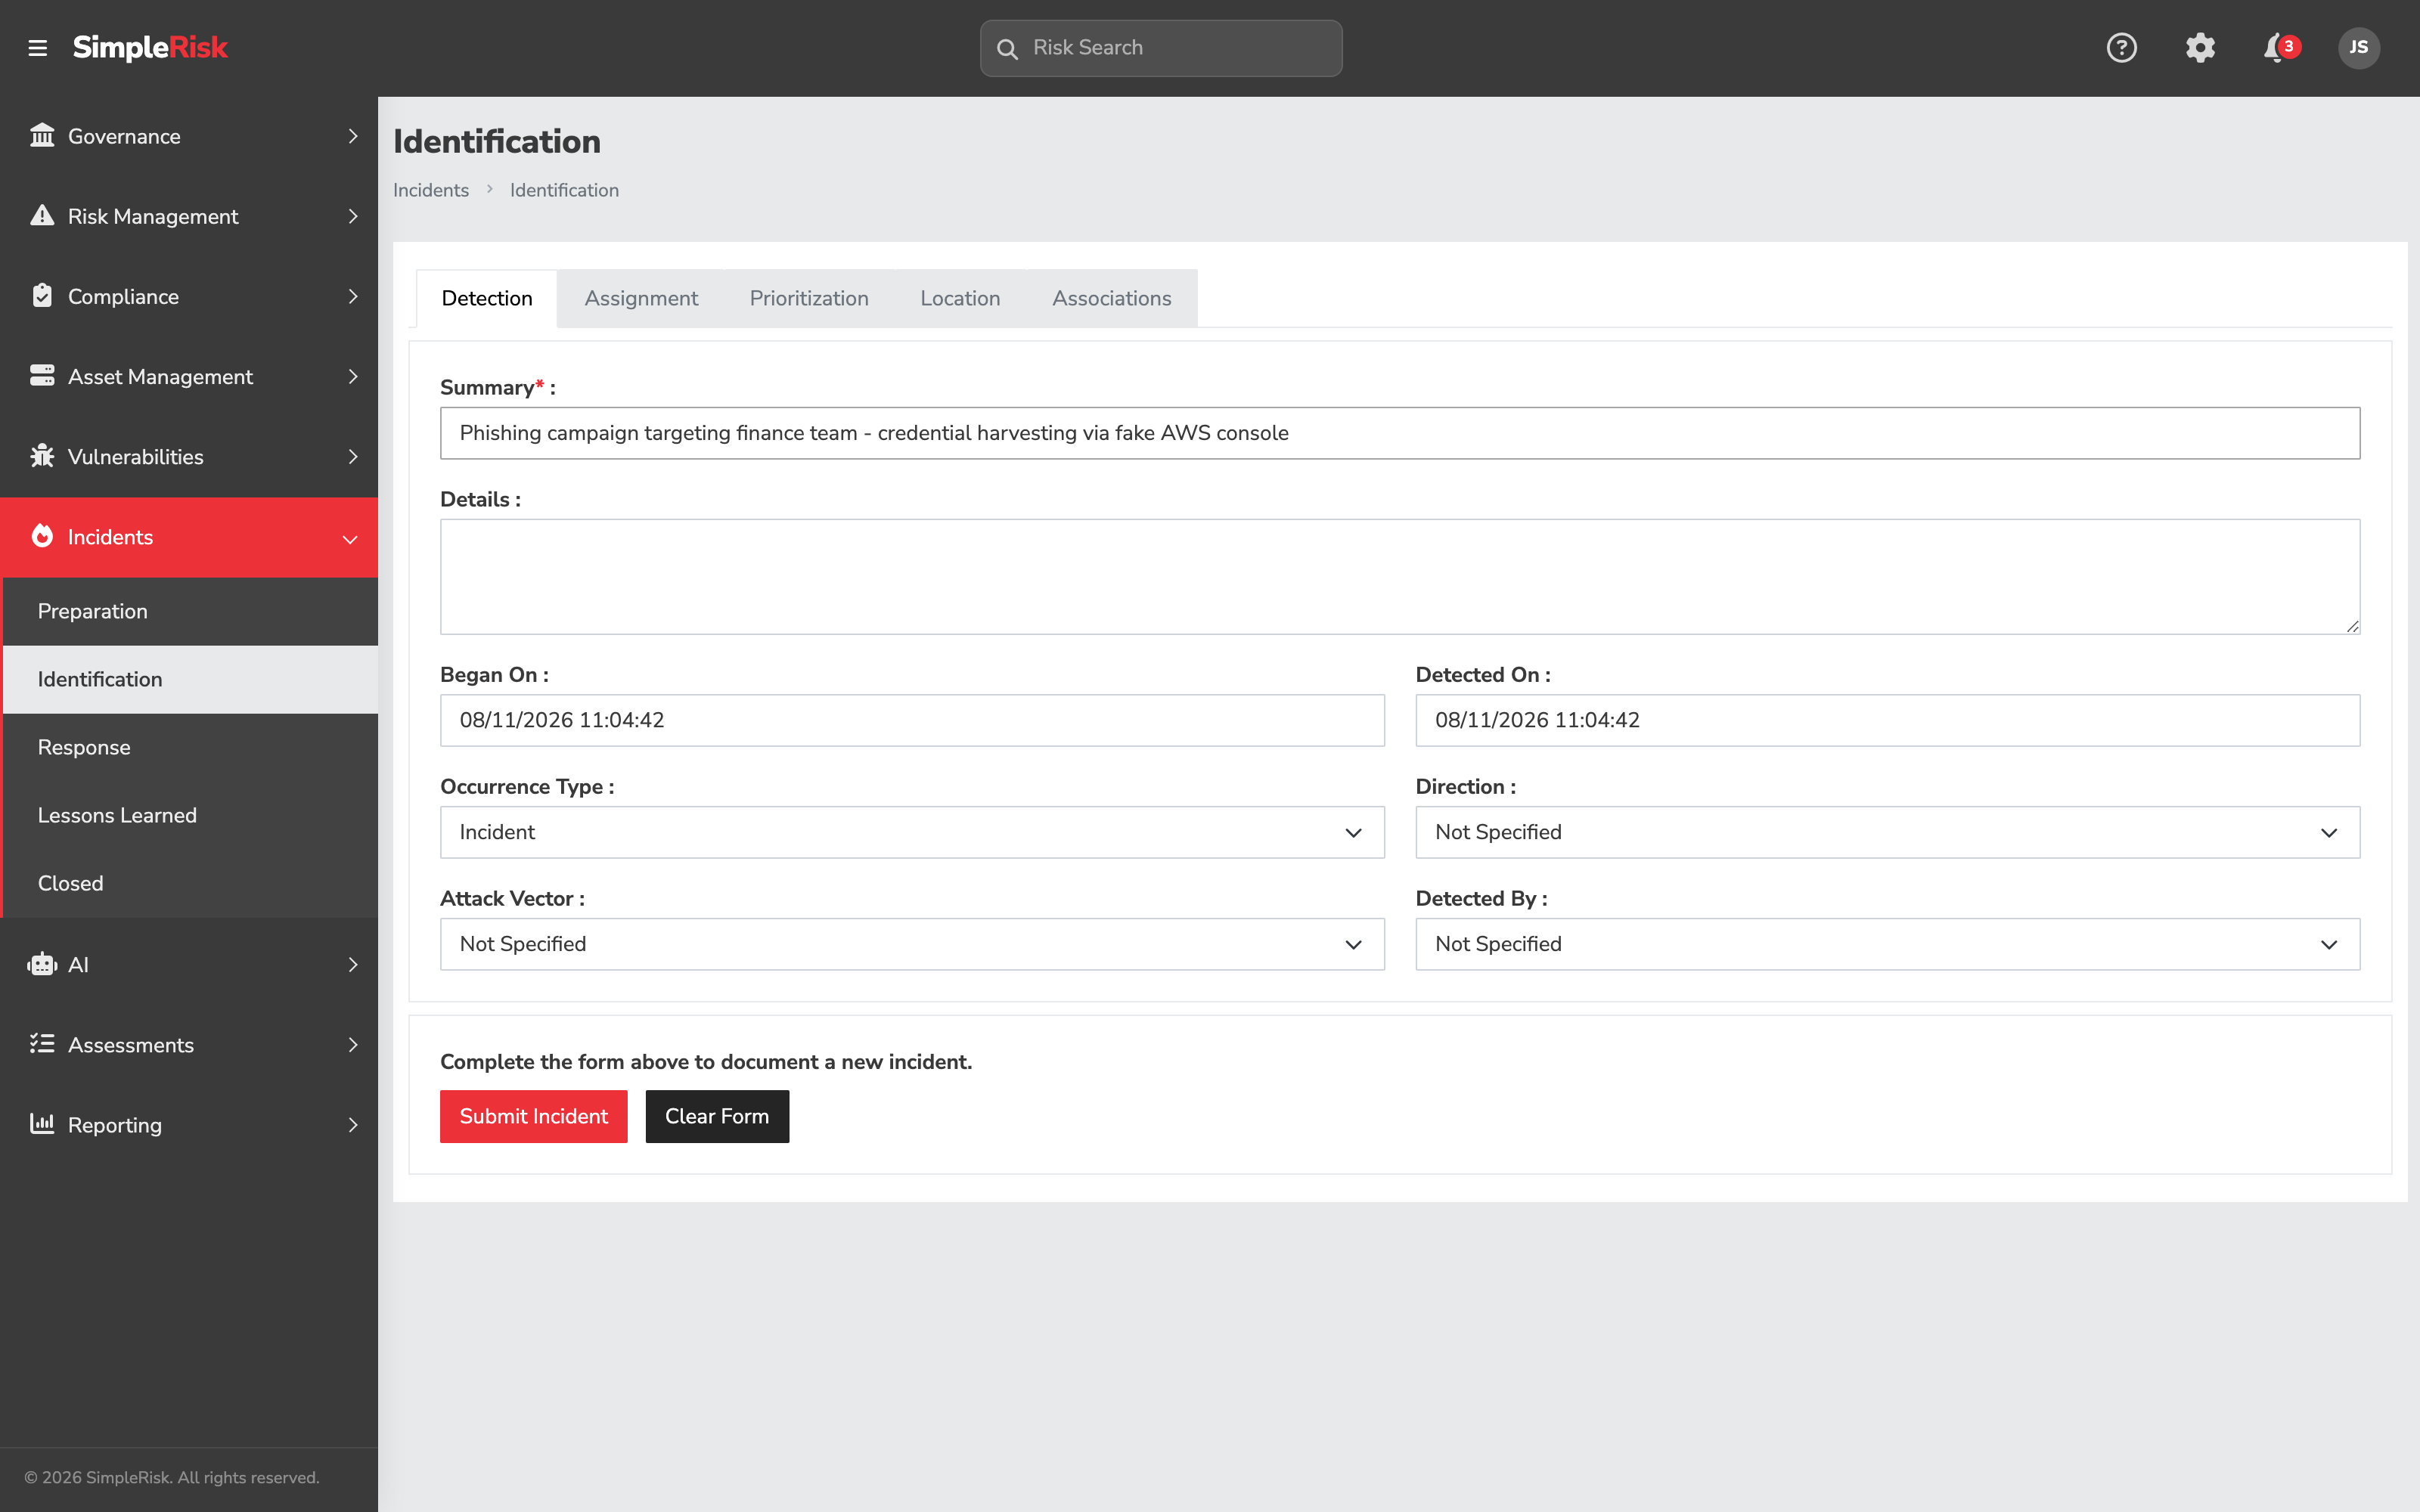This screenshot has height=1512, width=2420.
Task: Click the Governance building icon
Action: (x=42, y=135)
